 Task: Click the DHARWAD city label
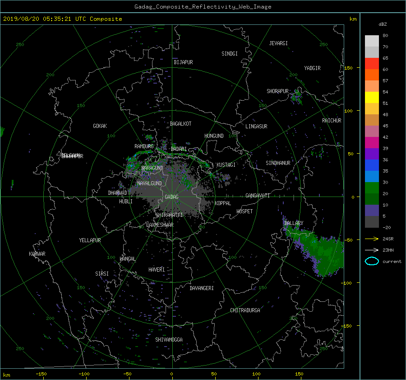tap(118, 193)
